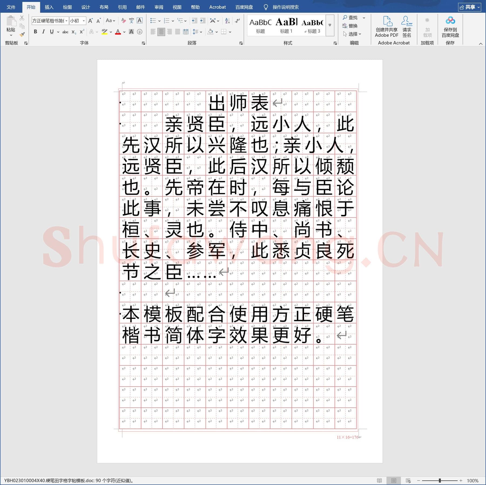The height and width of the screenshot is (485, 486).
Task: Adjust the zoom slider handle
Action: point(440,480)
